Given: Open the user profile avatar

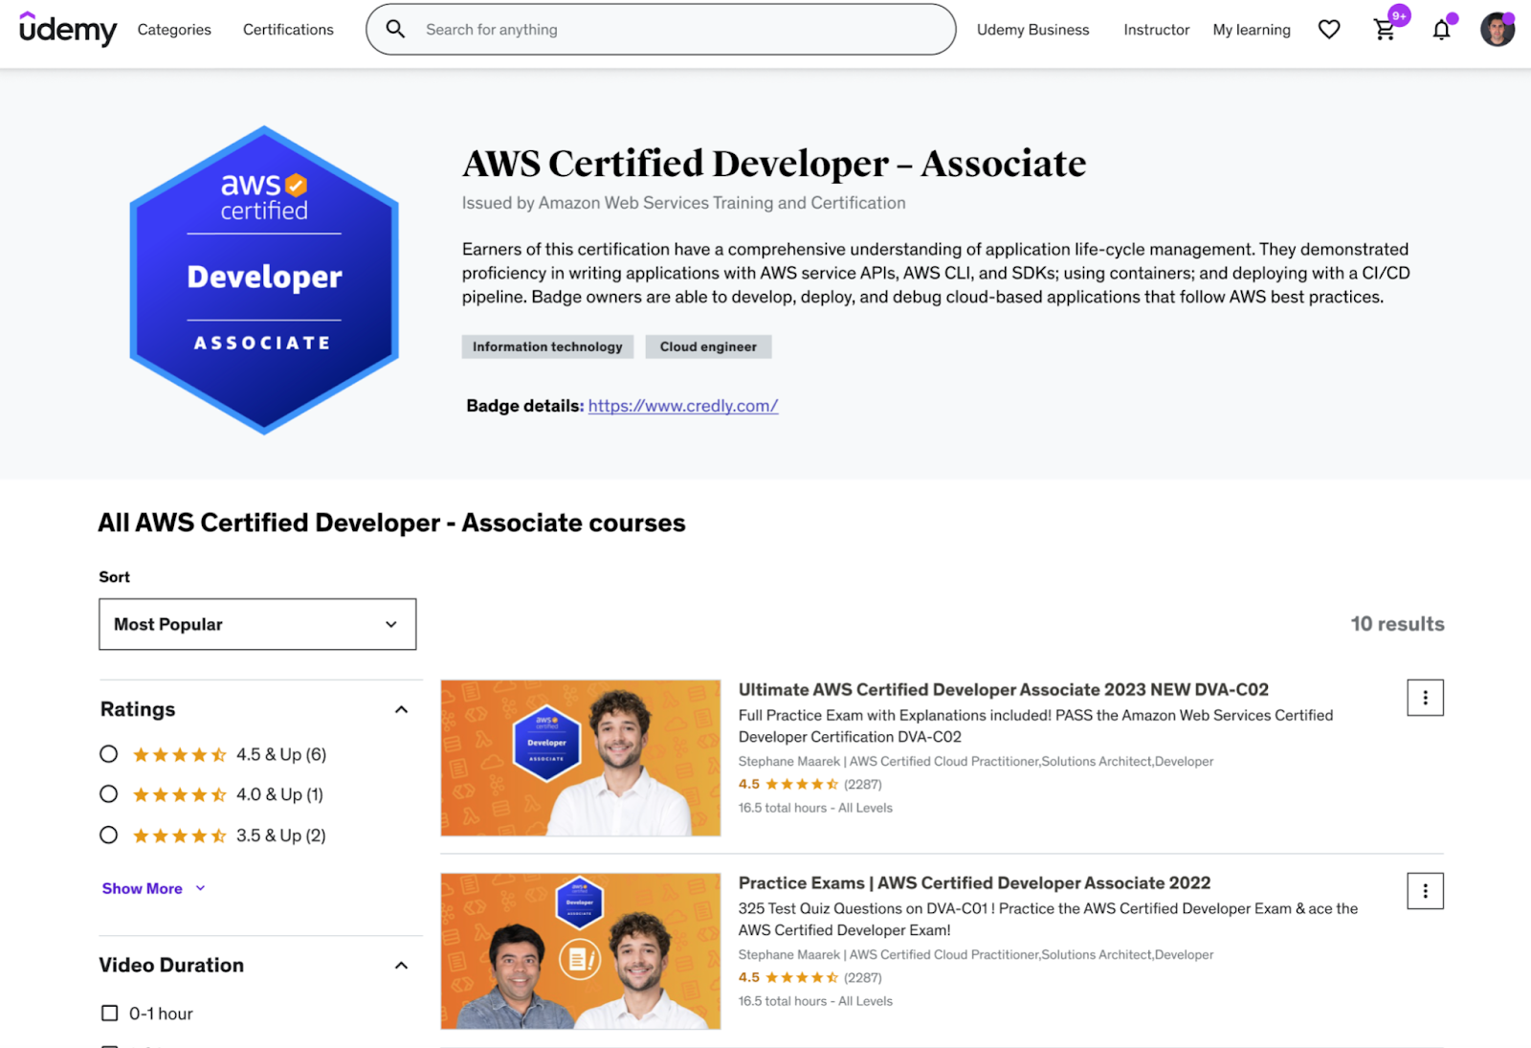Looking at the screenshot, I should [x=1498, y=30].
